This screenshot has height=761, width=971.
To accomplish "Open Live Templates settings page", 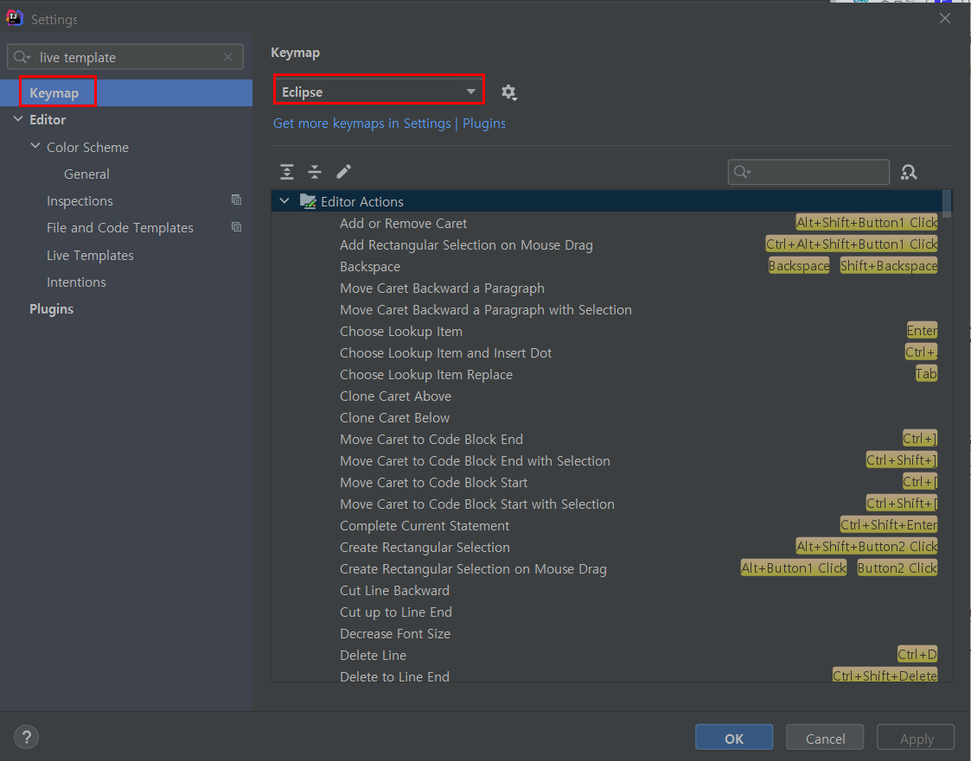I will 91,255.
